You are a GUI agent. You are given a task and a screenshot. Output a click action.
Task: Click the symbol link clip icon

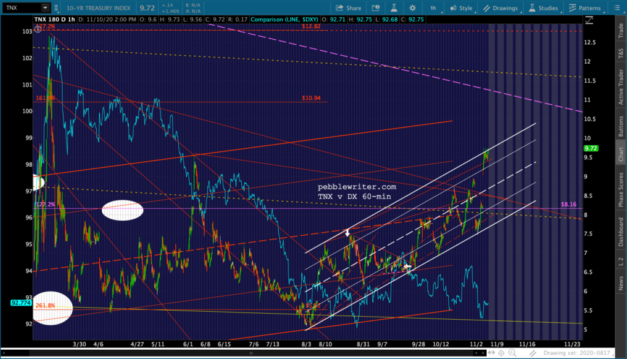56,8
